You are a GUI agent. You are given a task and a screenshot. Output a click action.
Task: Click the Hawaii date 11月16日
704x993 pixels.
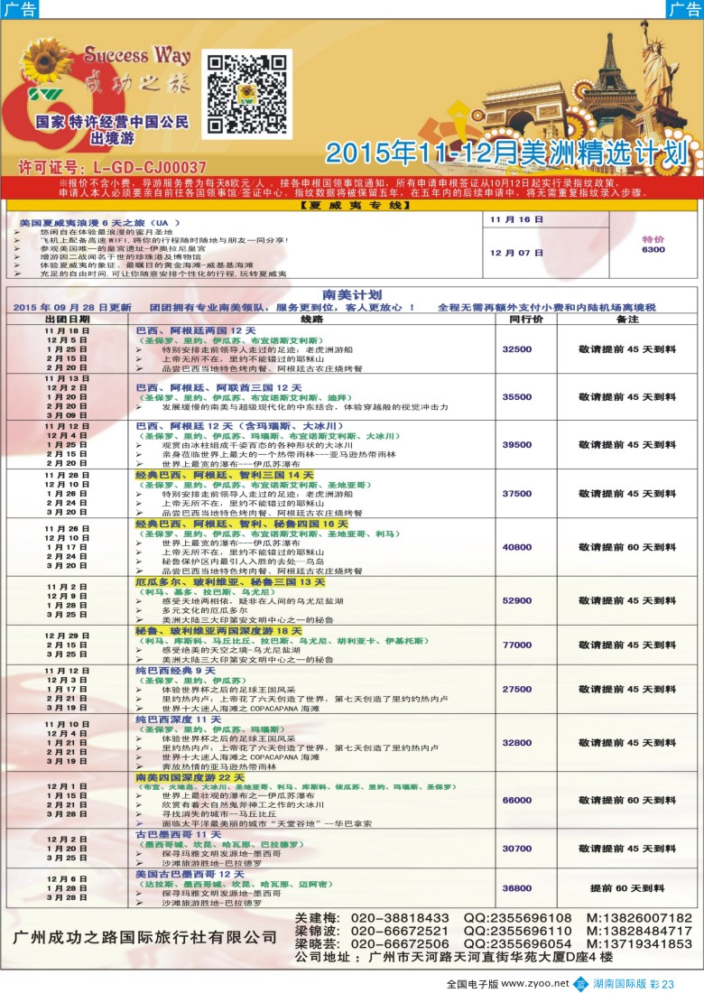click(516, 219)
